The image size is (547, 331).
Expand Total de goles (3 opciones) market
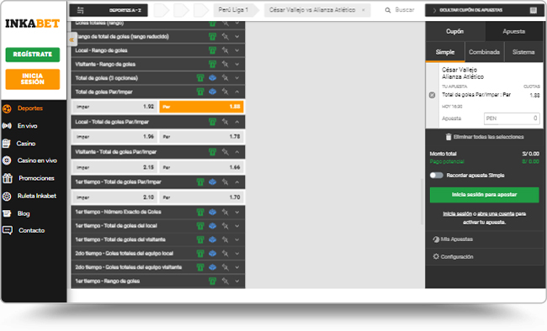coord(237,78)
